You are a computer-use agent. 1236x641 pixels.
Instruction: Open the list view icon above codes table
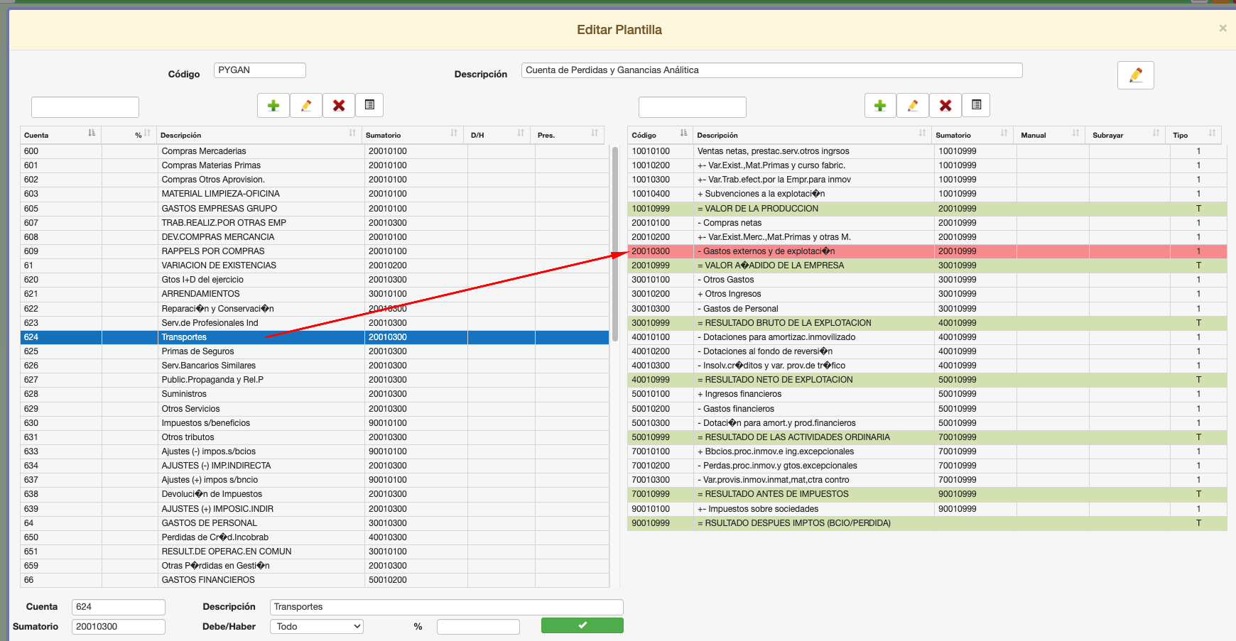(976, 105)
